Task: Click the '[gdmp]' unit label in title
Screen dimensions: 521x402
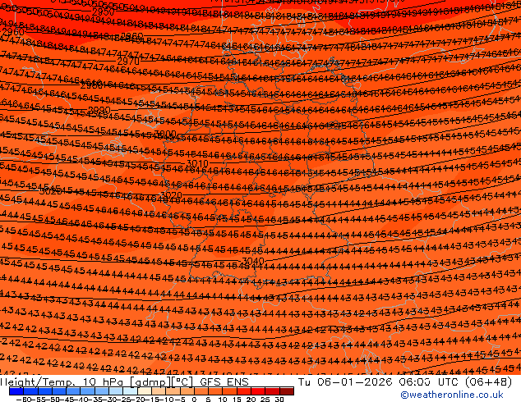Action: 150,382
